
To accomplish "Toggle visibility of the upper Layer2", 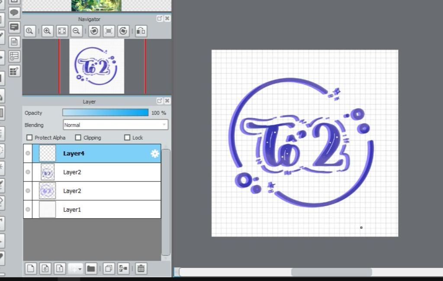I will (x=28, y=172).
